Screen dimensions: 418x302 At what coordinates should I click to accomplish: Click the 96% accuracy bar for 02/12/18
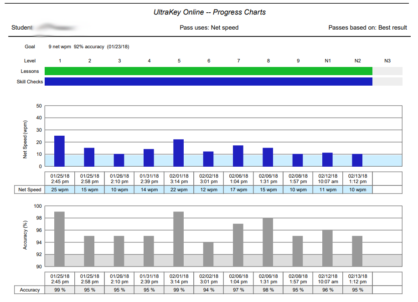(327, 248)
